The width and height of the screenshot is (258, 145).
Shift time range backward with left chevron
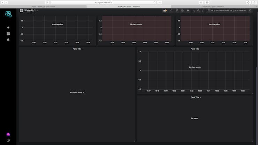click(x=194, y=10)
